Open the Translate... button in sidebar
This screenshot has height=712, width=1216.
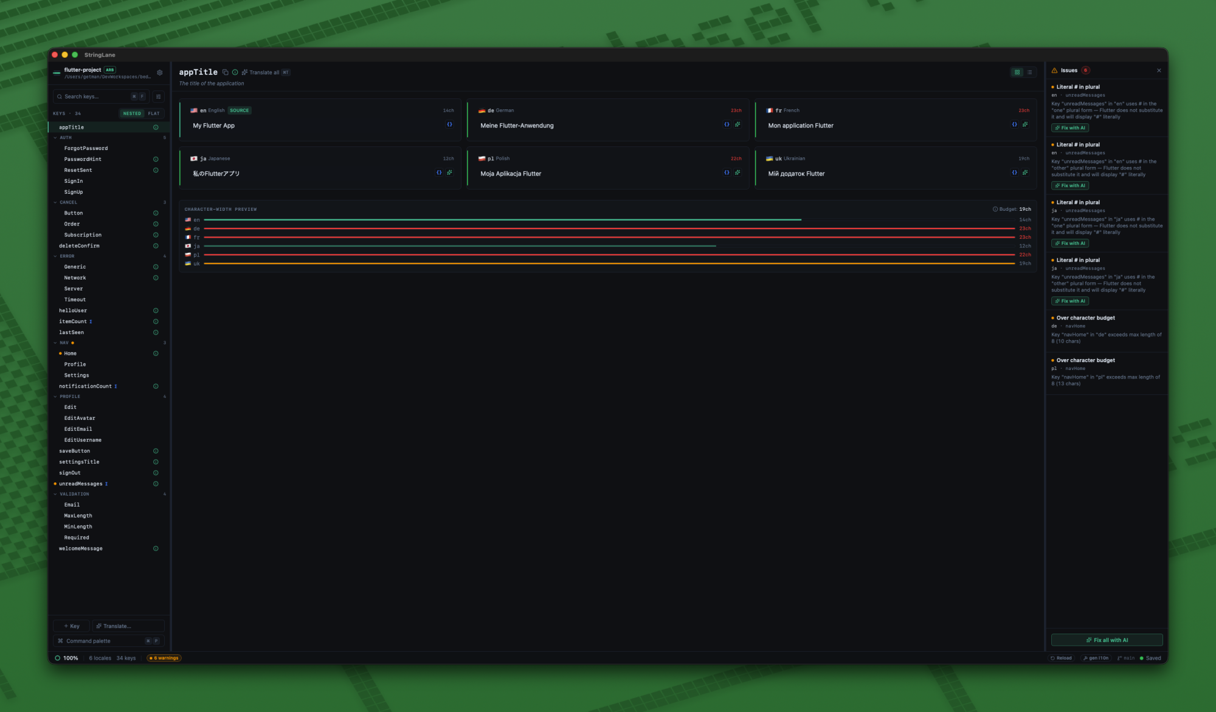pyautogui.click(x=128, y=626)
